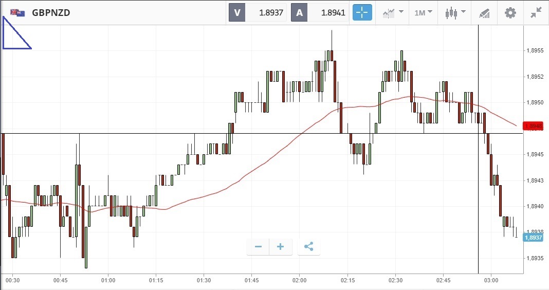Click the red 1,8948 moving average label
549x290 pixels.
533,126
